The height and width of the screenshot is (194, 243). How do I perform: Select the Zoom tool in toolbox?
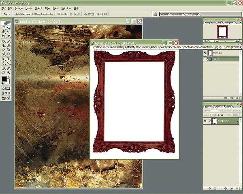point(9,72)
